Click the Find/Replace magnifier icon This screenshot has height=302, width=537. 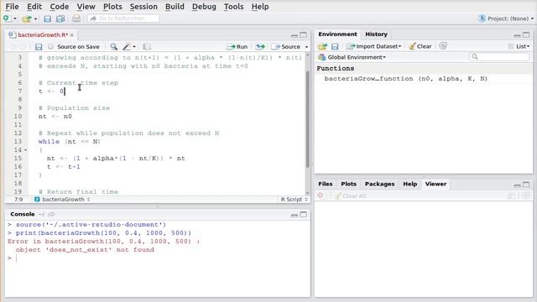coord(113,47)
